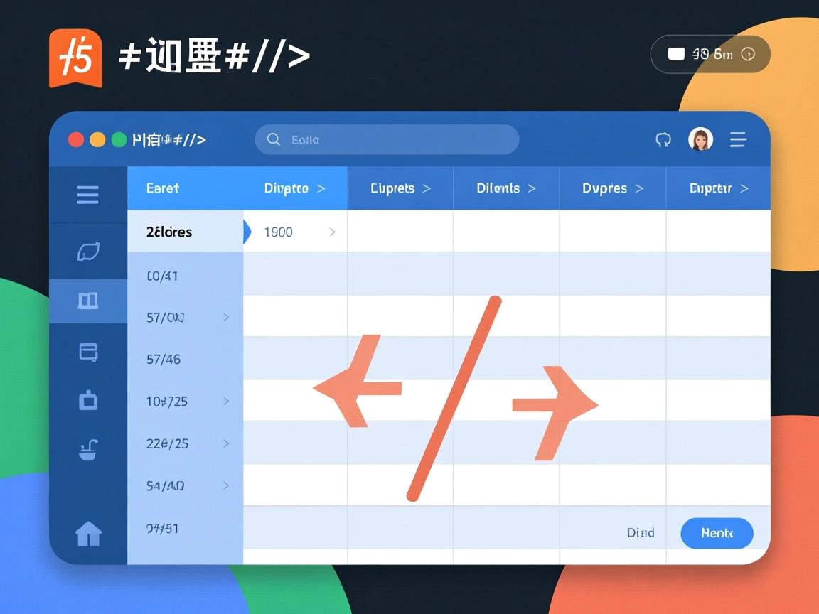Click the Eatla search field

(386, 139)
